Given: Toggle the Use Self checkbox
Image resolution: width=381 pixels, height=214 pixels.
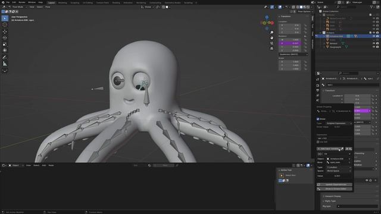Looking at the screenshot, I should pyautogui.click(x=318, y=142).
